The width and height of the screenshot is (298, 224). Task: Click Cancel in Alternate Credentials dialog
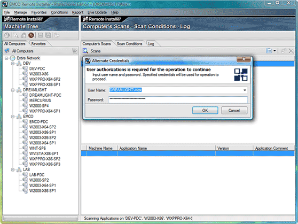(x=234, y=110)
